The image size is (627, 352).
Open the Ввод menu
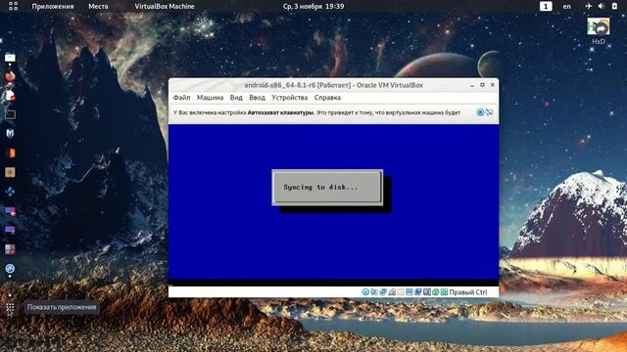pos(257,98)
